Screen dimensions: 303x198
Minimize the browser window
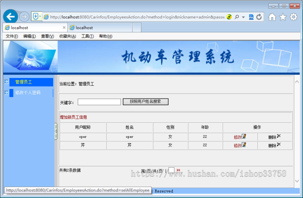273,6
